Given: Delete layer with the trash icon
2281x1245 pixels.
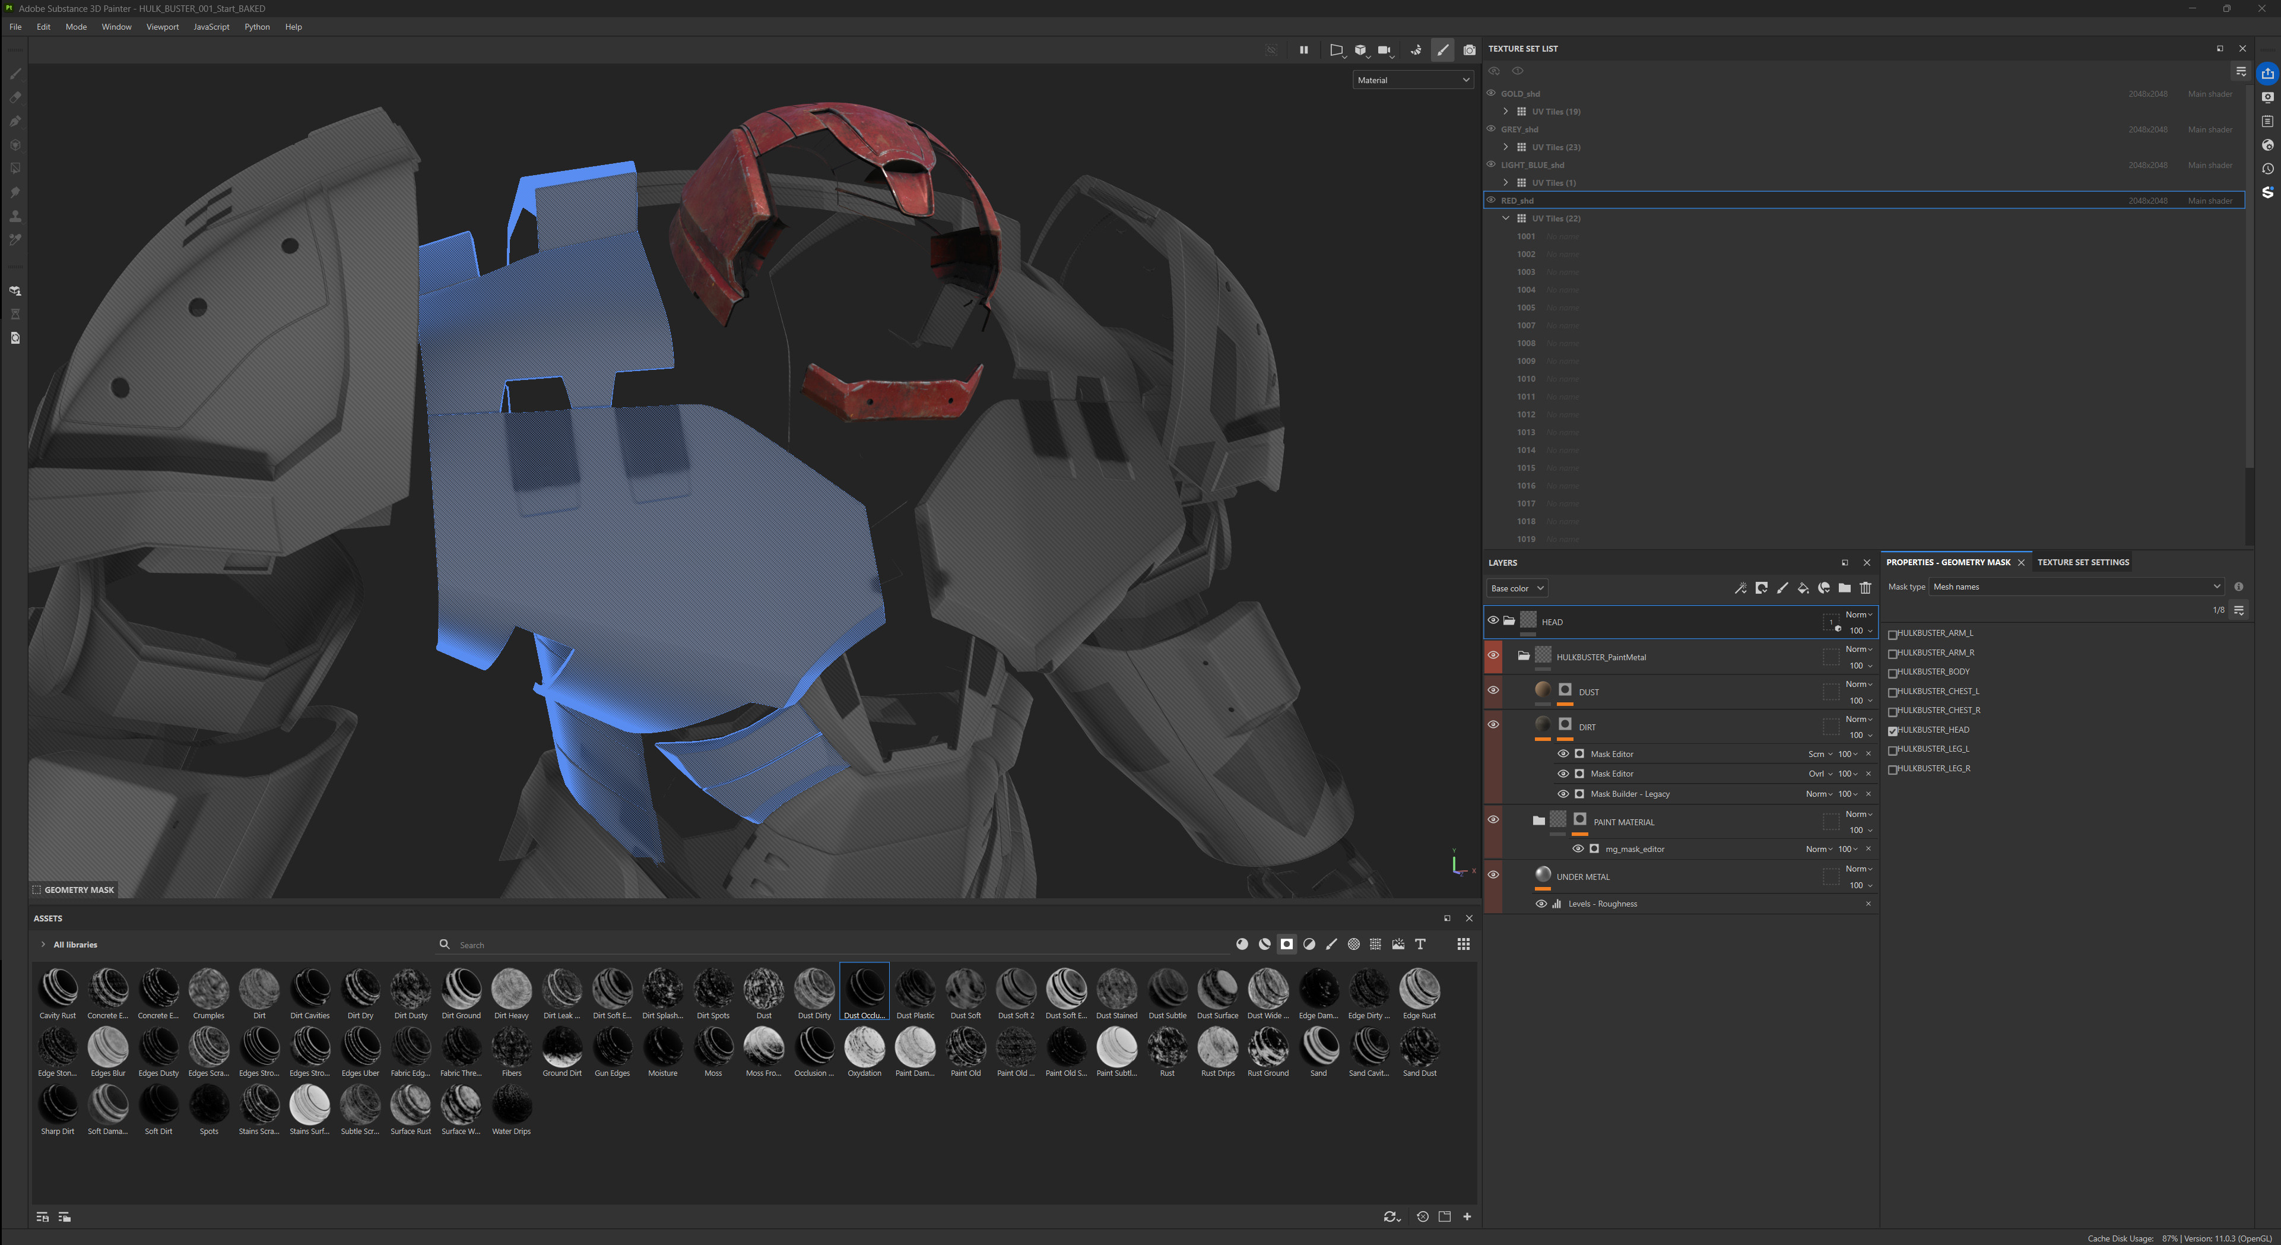Looking at the screenshot, I should 1866,588.
